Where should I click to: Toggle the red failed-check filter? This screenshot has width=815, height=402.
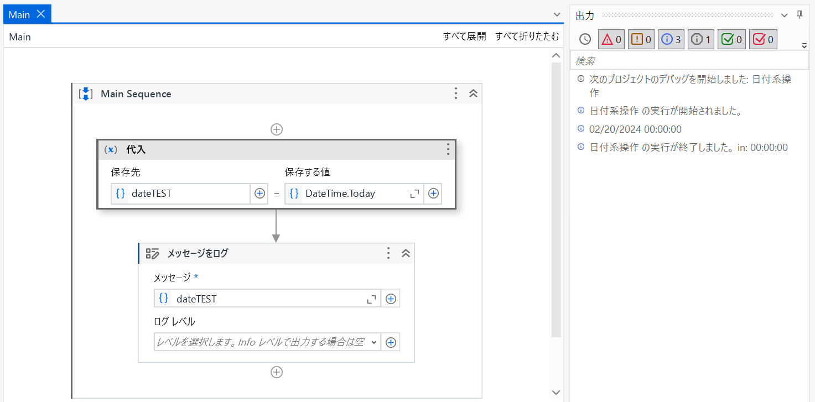click(763, 39)
